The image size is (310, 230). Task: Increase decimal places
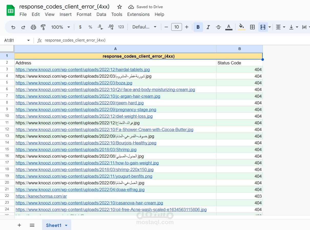pyautogui.click(x=111, y=27)
